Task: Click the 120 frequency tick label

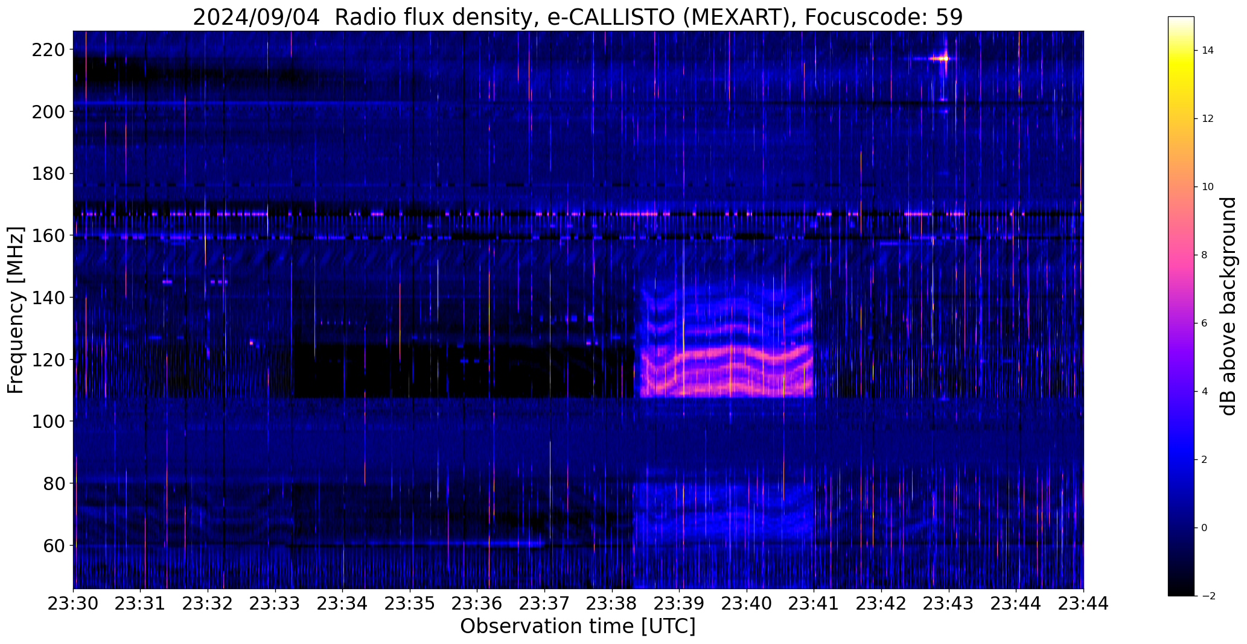Action: point(47,360)
